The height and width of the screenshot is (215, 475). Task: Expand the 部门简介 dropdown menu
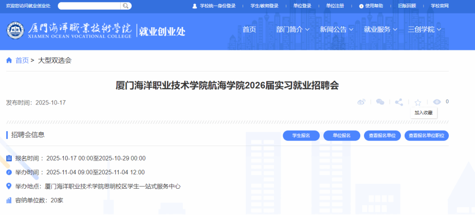click(x=293, y=29)
